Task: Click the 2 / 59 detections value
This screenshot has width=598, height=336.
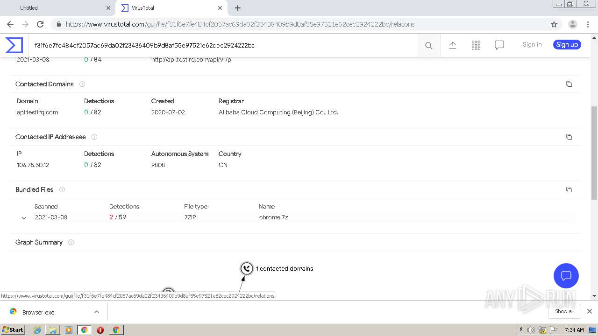Action: click(118, 217)
